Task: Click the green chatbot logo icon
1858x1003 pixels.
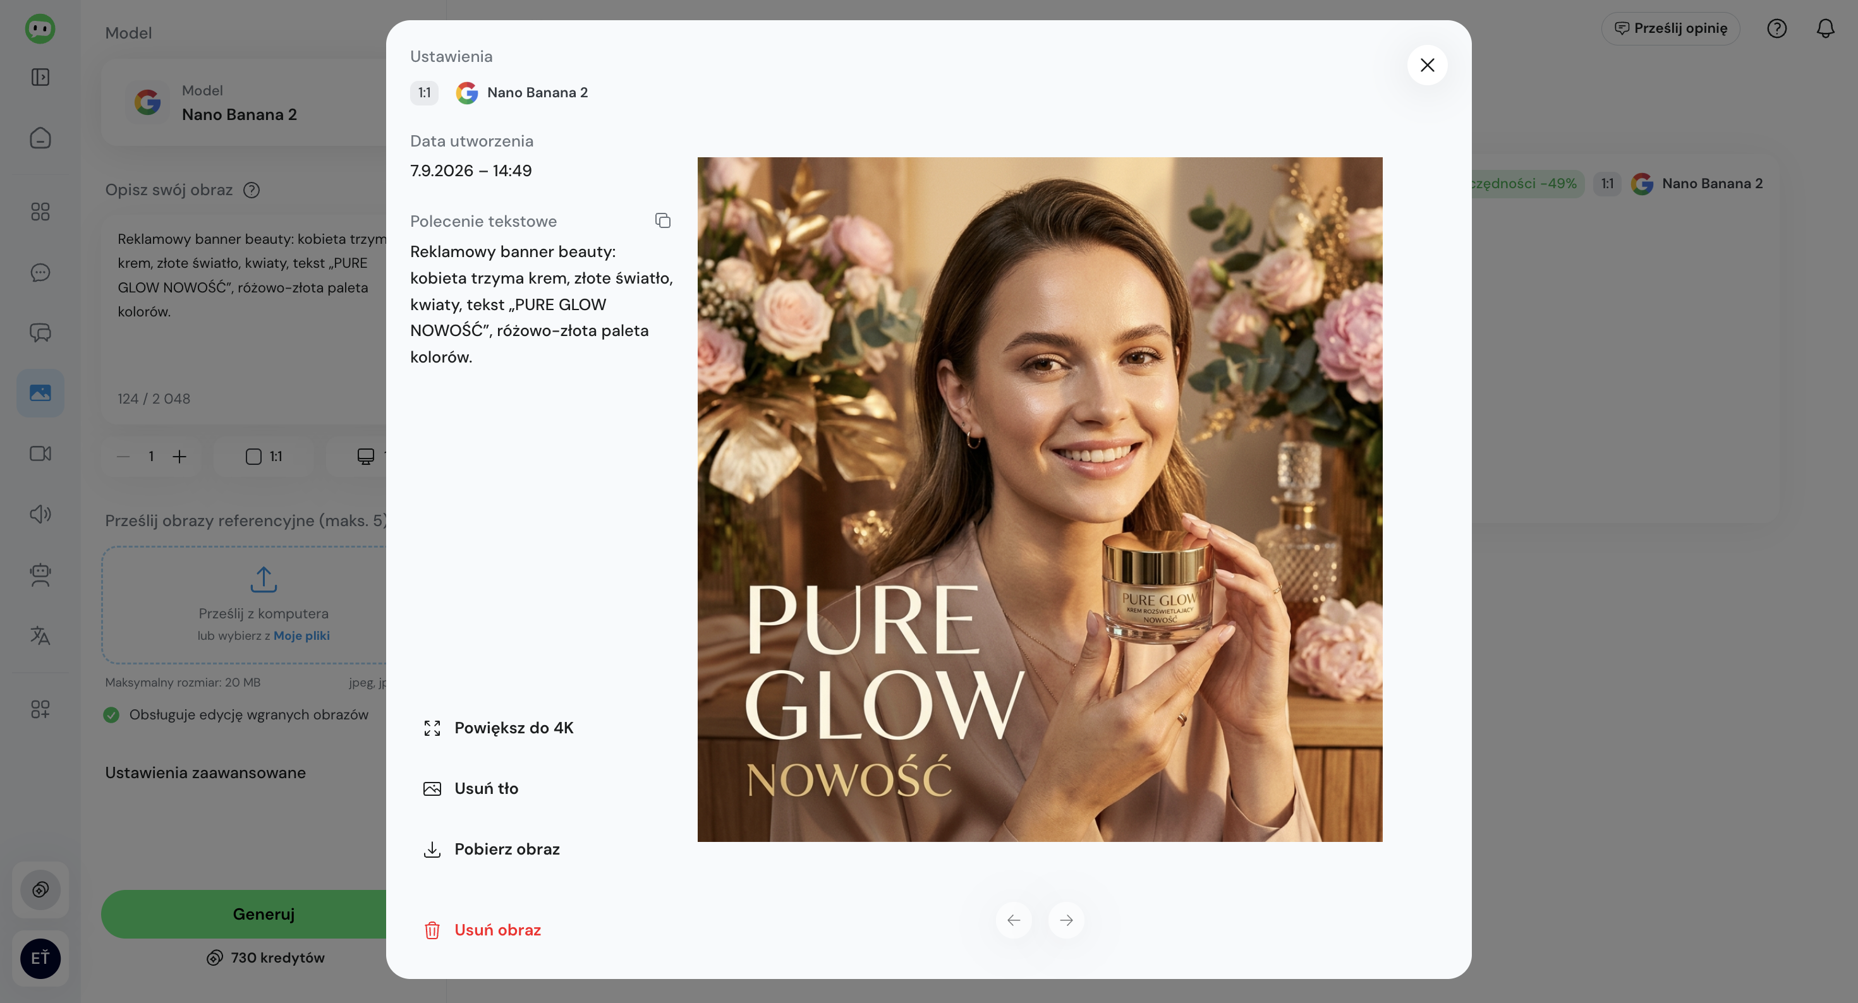Action: coord(40,29)
